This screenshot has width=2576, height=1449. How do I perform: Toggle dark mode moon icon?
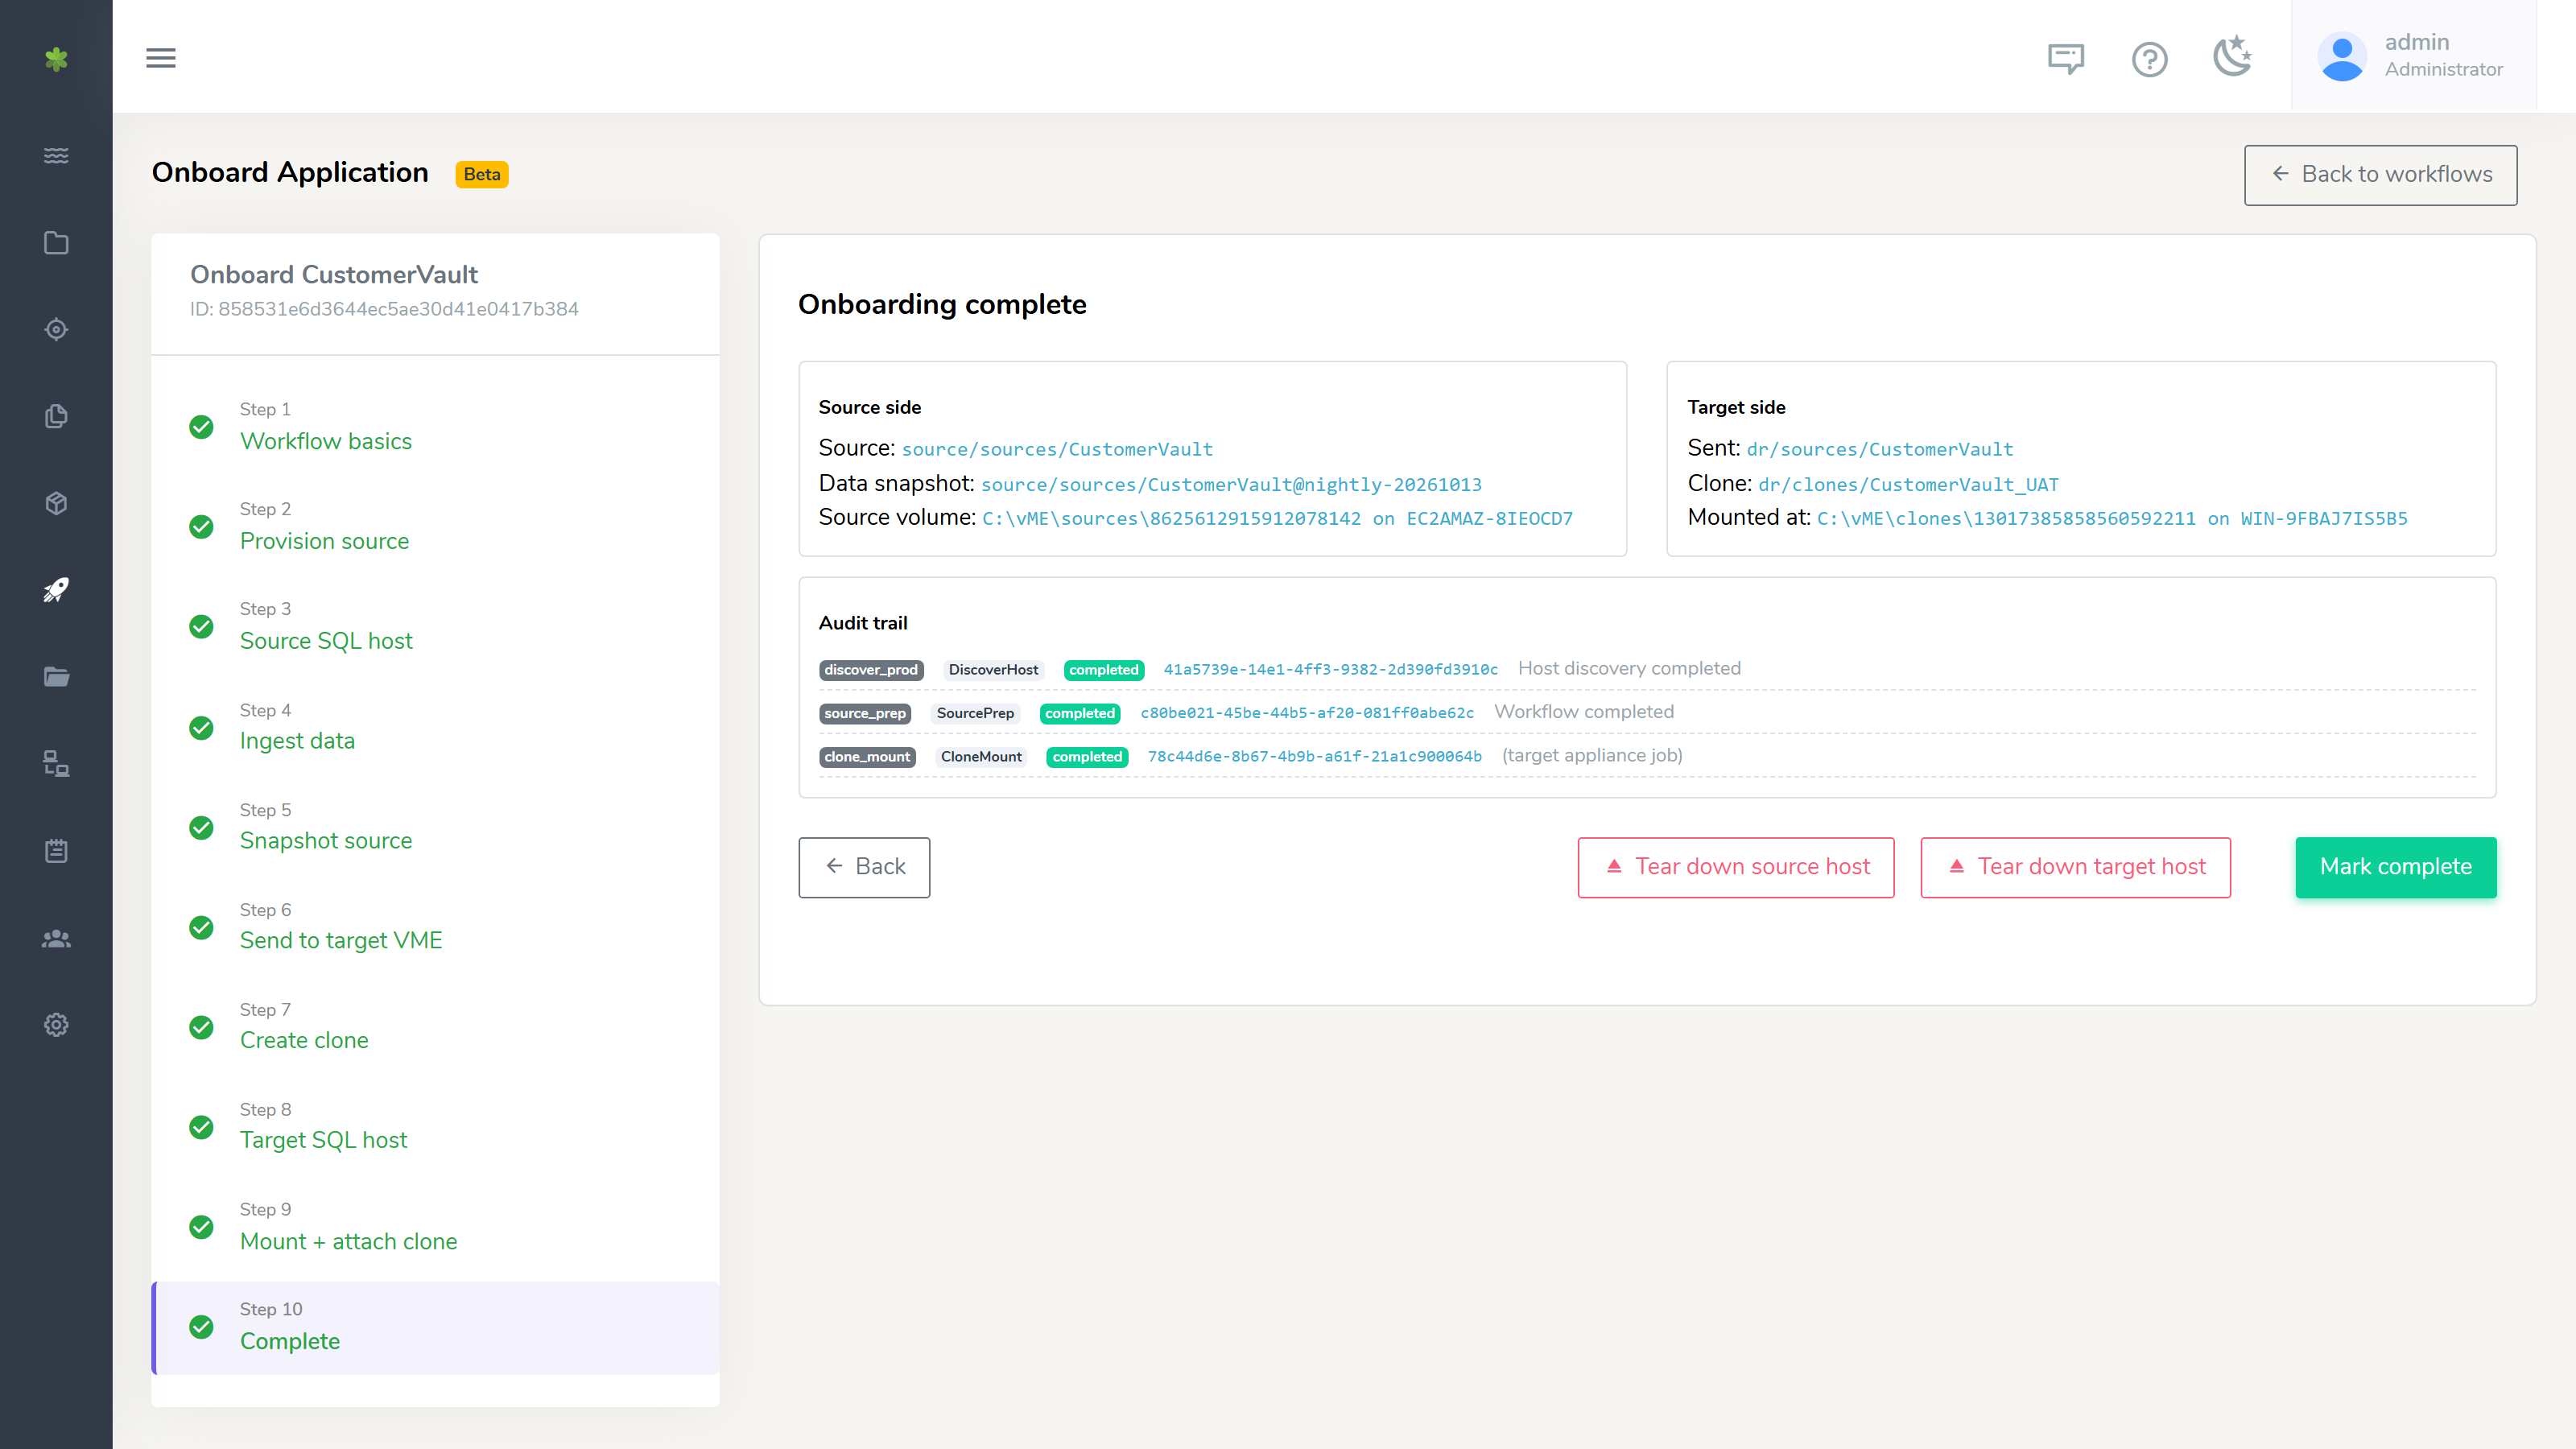[x=2232, y=56]
